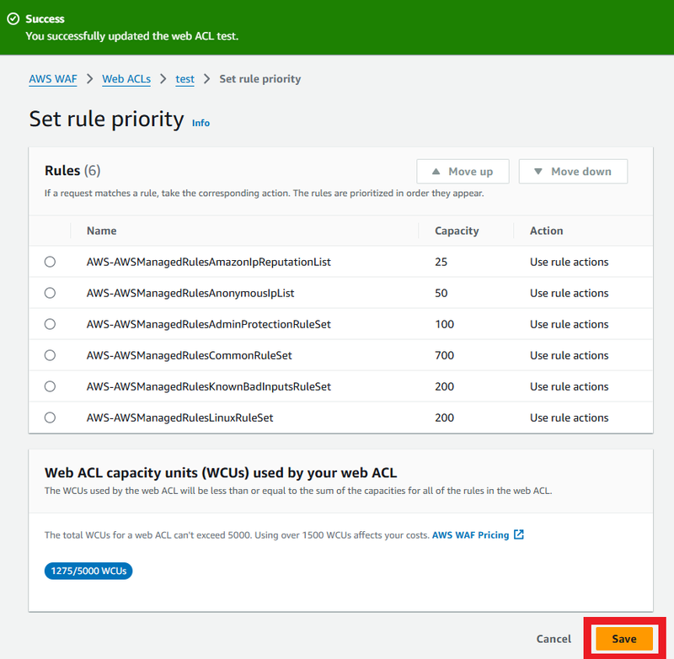The image size is (674, 659).
Task: Select the AmazonIpReputationList rule radio button
Action: point(50,262)
